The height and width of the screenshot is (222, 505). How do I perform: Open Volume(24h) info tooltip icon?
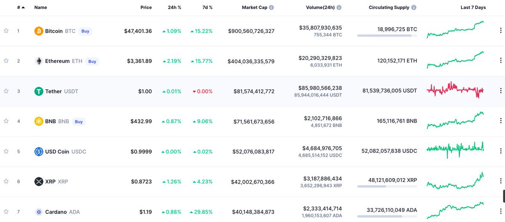click(x=339, y=8)
